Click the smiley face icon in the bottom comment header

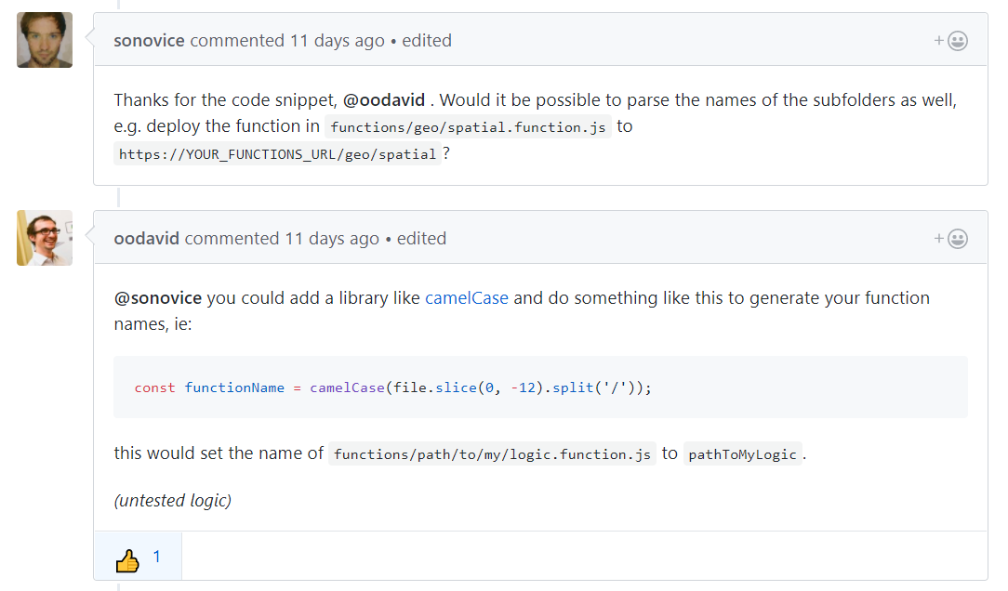click(x=959, y=238)
